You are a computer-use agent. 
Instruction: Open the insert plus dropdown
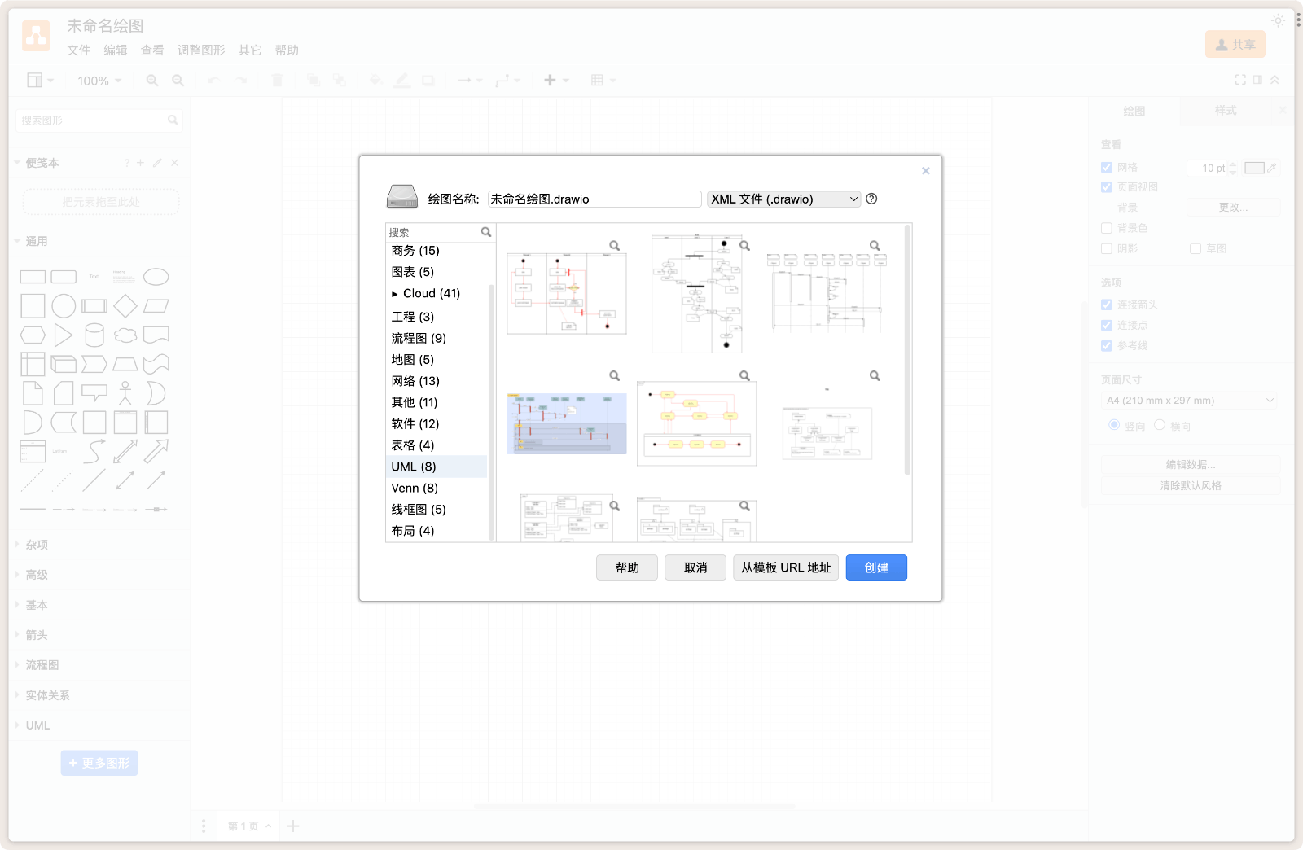556,81
